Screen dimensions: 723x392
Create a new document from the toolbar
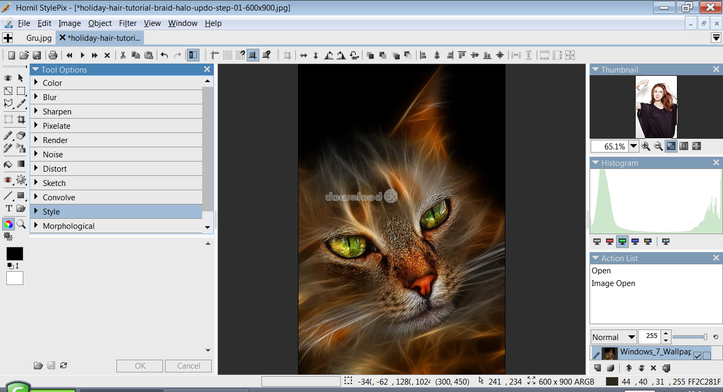[x=12, y=55]
